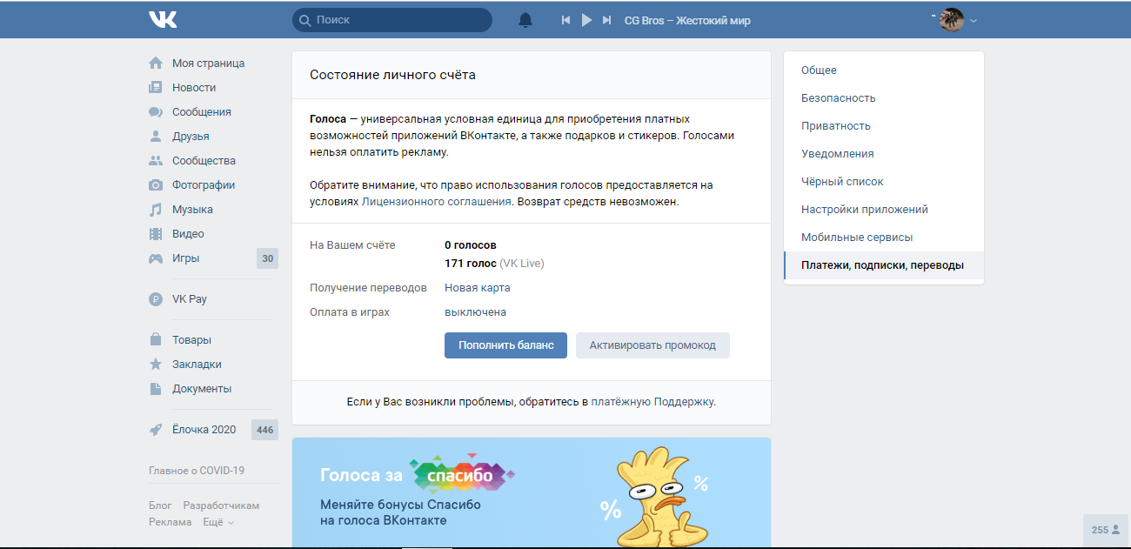Click person icon beside Друзья
Image resolution: width=1131 pixels, height=549 pixels.
click(156, 136)
